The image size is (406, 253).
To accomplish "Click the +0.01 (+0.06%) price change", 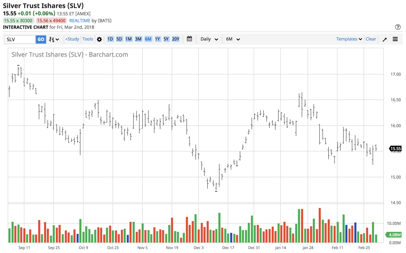I will point(36,13).
